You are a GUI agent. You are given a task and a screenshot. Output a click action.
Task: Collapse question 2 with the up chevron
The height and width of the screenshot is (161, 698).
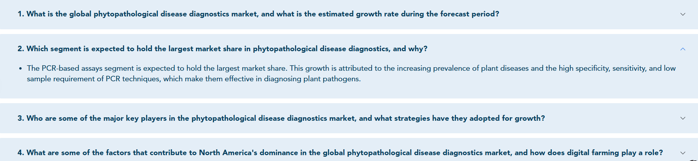pyautogui.click(x=683, y=49)
